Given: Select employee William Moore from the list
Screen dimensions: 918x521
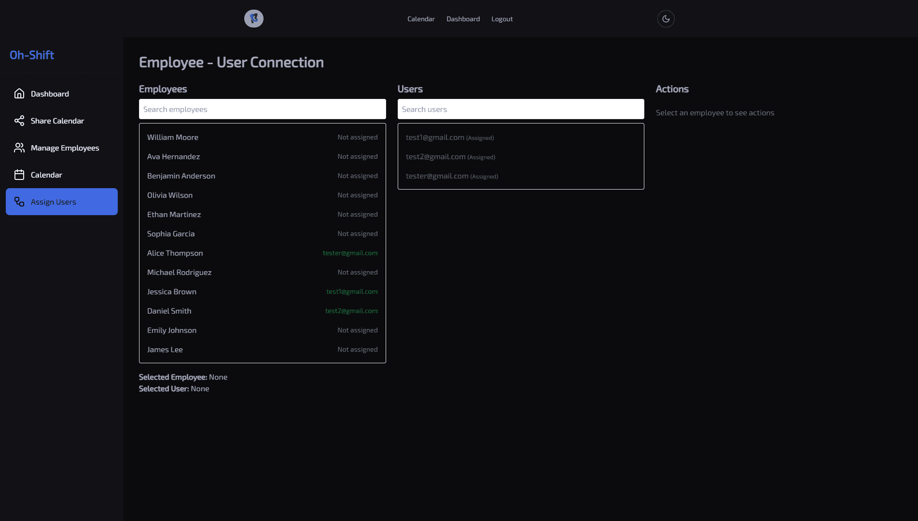Looking at the screenshot, I should (172, 137).
